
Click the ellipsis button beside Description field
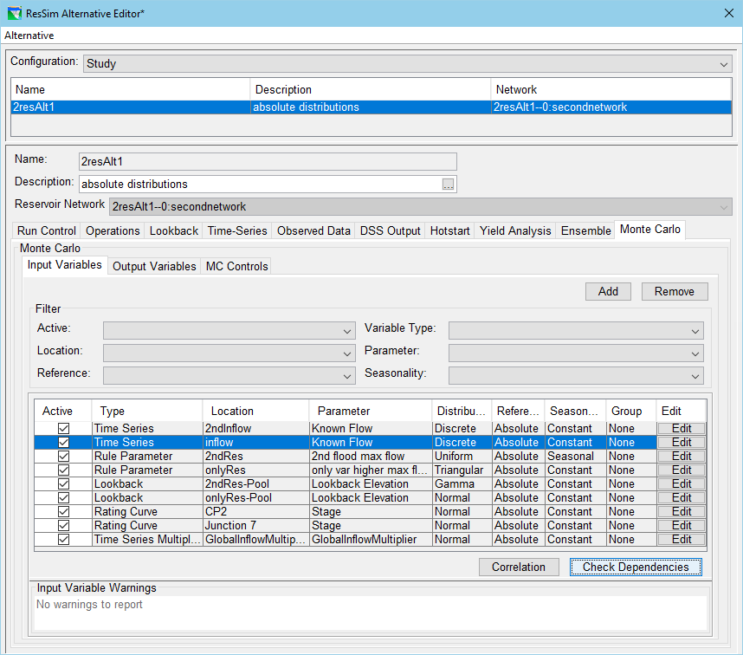[x=448, y=184]
